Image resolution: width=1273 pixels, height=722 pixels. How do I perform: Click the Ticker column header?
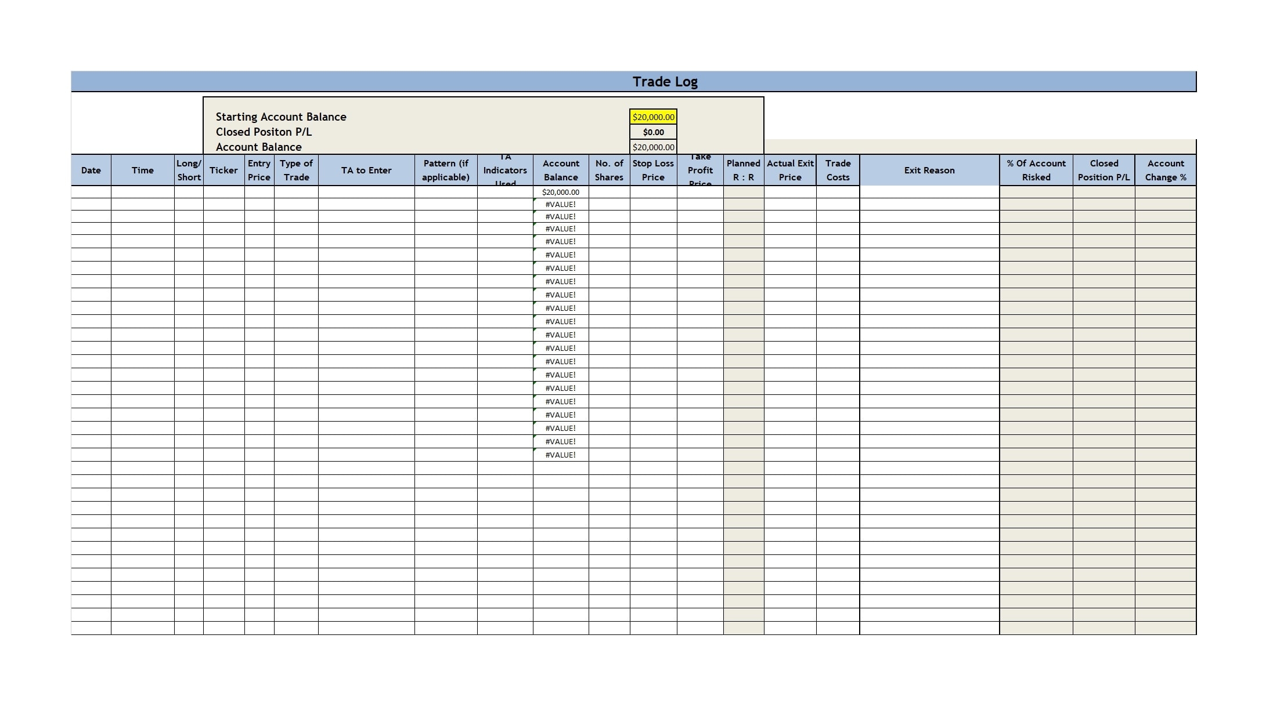click(224, 170)
